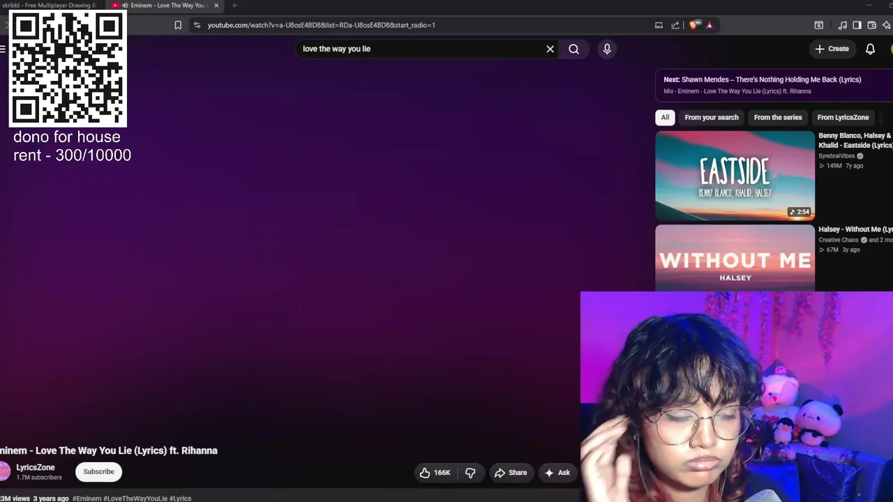Select the 'All' filter chip
This screenshot has height=502, width=893.
coord(665,117)
